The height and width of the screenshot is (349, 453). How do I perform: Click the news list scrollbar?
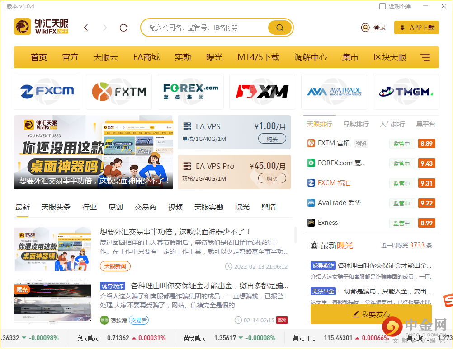click(295, 235)
